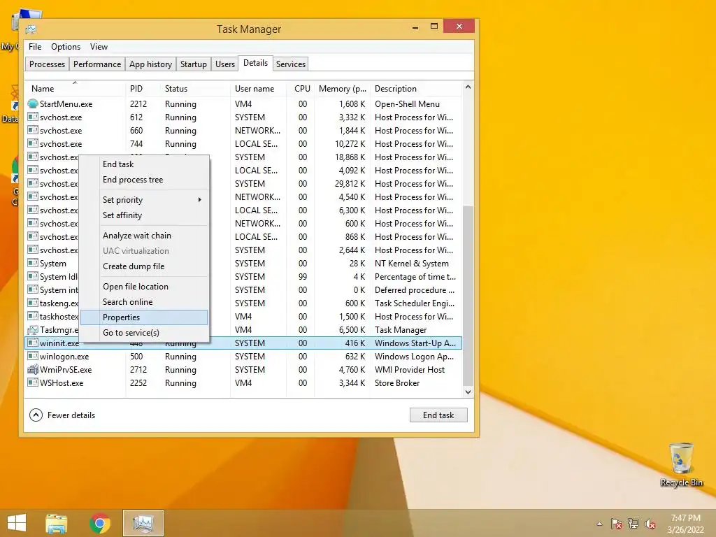Open the Windows Start button
The height and width of the screenshot is (537, 716).
point(17,523)
